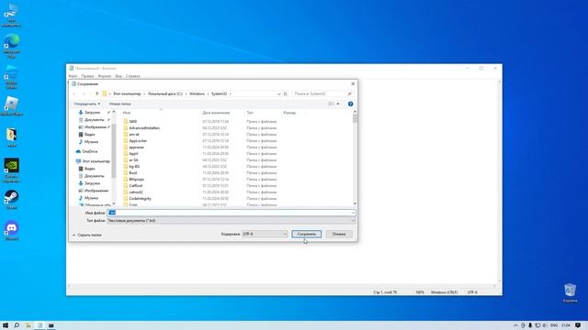
Task: Open Notepad's Правка menu
Action: [x=87, y=76]
